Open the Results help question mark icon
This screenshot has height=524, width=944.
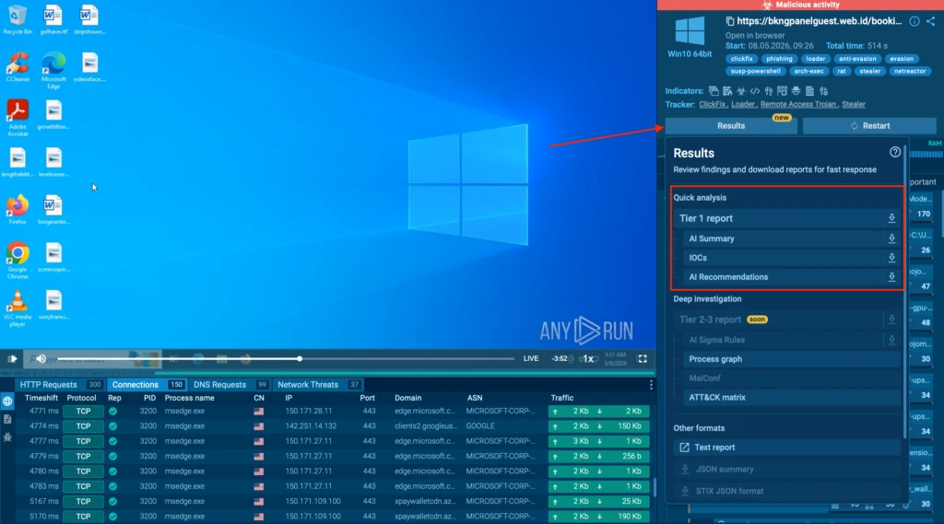[x=895, y=152]
